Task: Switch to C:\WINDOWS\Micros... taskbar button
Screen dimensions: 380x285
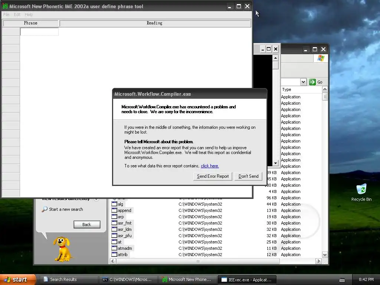Action: coord(128,279)
